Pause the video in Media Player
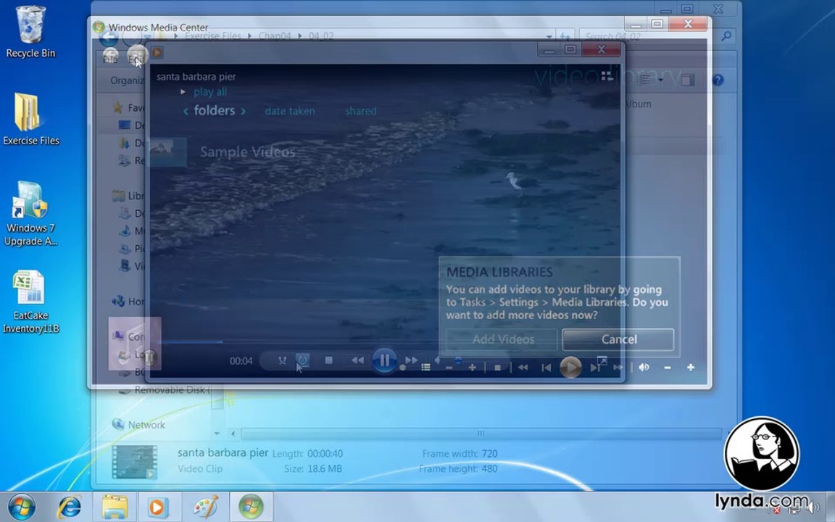The image size is (835, 522). (x=384, y=360)
